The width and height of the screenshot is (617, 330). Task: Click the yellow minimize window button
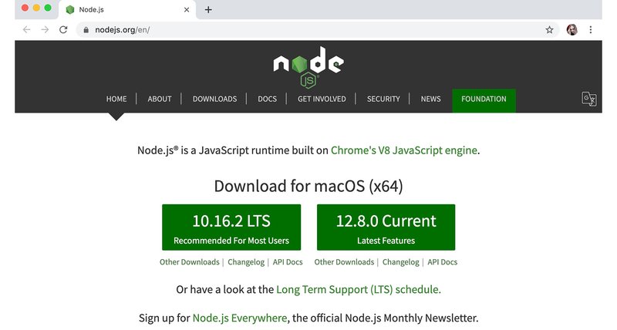pyautogui.click(x=36, y=8)
